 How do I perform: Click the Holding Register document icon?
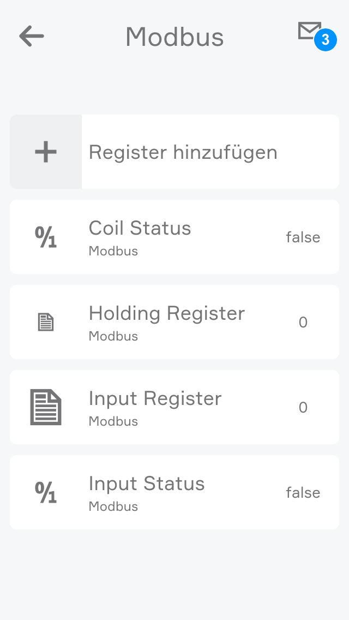click(x=46, y=322)
